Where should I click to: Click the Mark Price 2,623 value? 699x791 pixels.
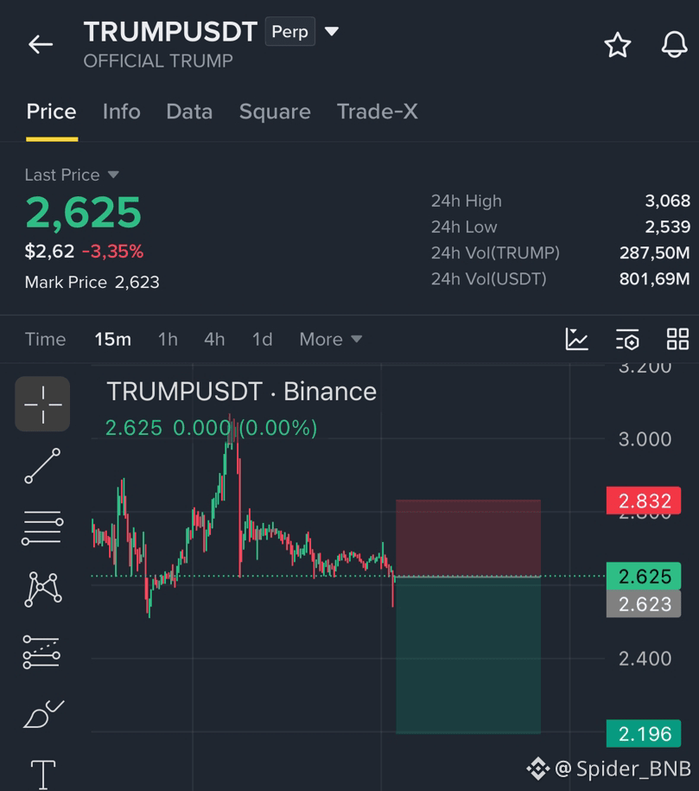click(x=137, y=282)
